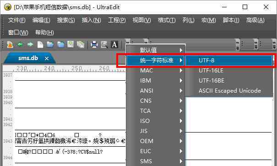Screen dimensions: 277x166
Task: Open the 工程(P) menu
Action: click(117, 20)
